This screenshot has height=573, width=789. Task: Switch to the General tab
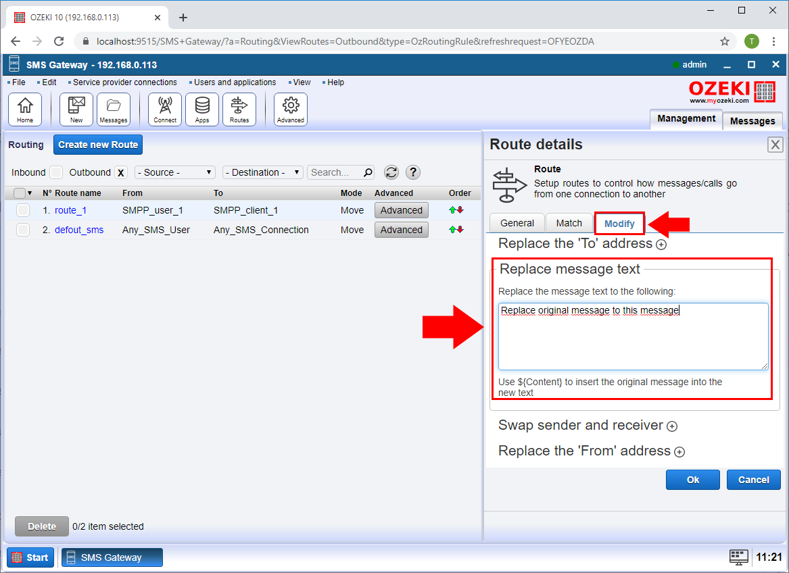point(517,224)
